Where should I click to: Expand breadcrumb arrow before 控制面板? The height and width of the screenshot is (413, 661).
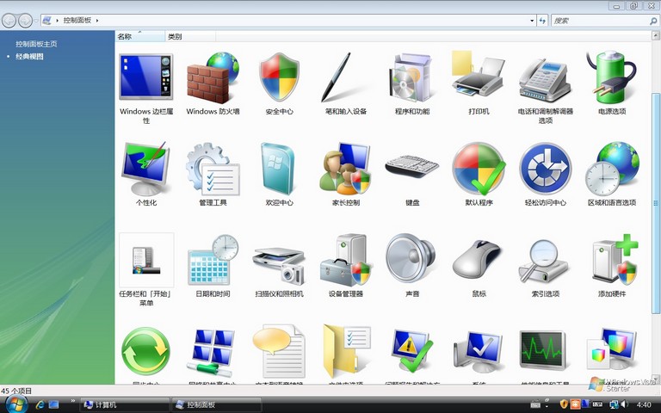(58, 21)
